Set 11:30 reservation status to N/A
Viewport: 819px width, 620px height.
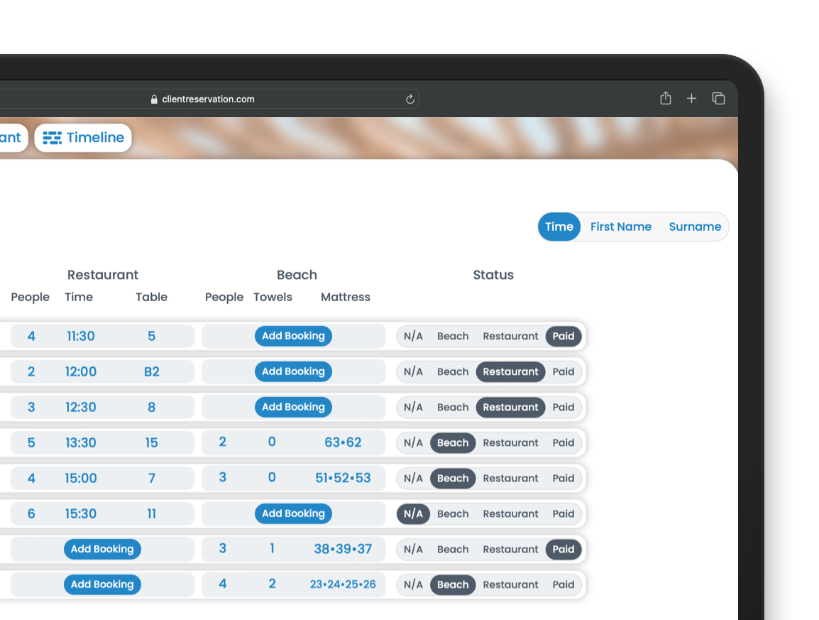[x=413, y=336]
